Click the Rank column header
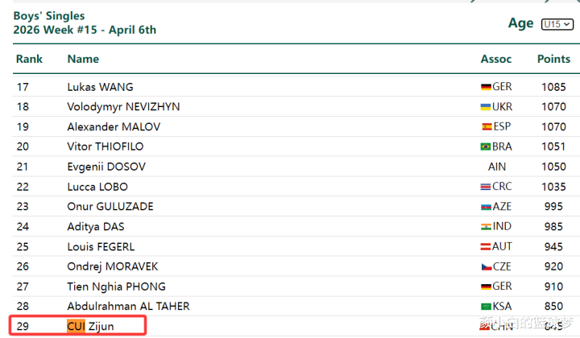The image size is (580, 338). pyautogui.click(x=29, y=59)
